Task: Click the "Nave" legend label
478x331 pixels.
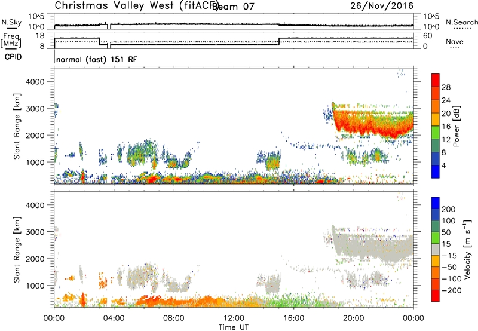Action: (455, 41)
